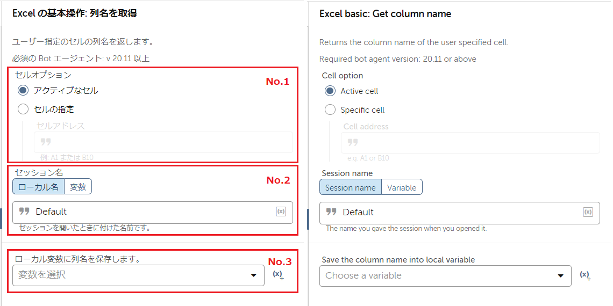The height and width of the screenshot is (306, 613).
Task: Switch to the 変数 tab
Action: [x=78, y=187]
